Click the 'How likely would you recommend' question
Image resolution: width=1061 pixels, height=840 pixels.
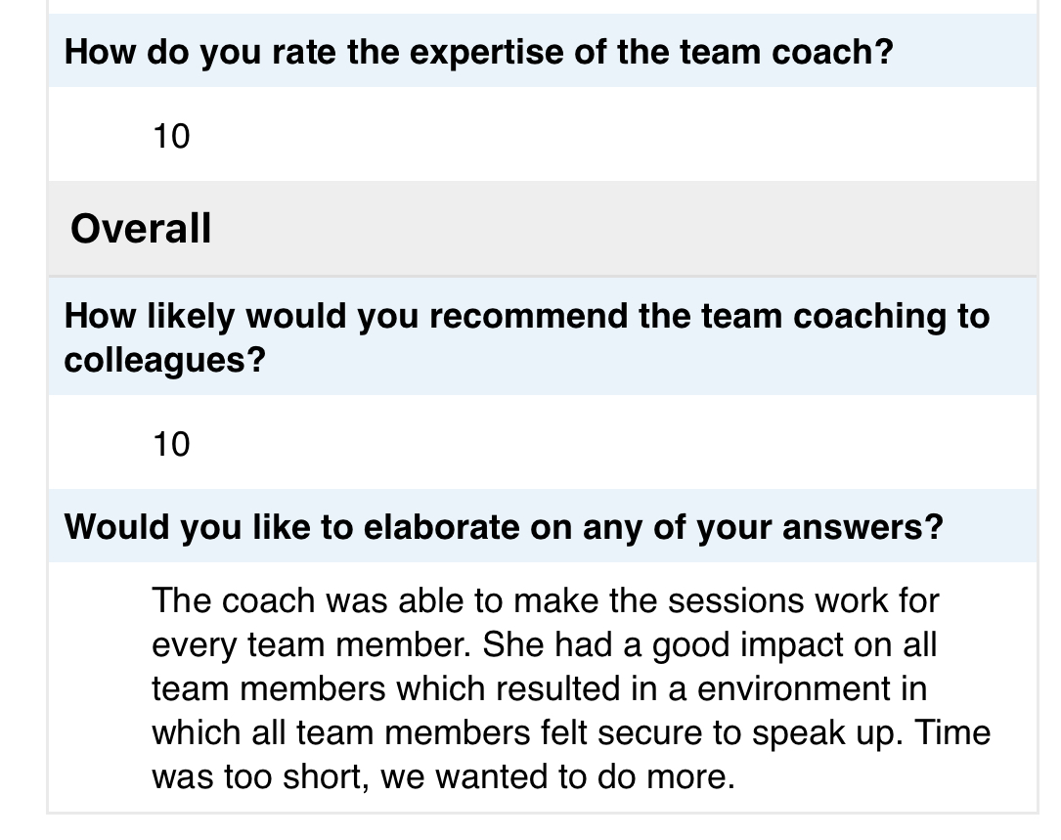point(526,337)
